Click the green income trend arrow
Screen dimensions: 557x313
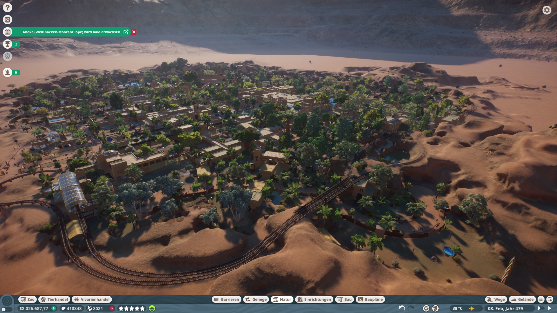pyautogui.click(x=54, y=308)
